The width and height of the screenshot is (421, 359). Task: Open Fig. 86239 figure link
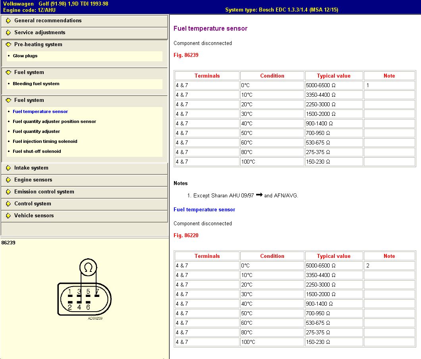point(186,55)
